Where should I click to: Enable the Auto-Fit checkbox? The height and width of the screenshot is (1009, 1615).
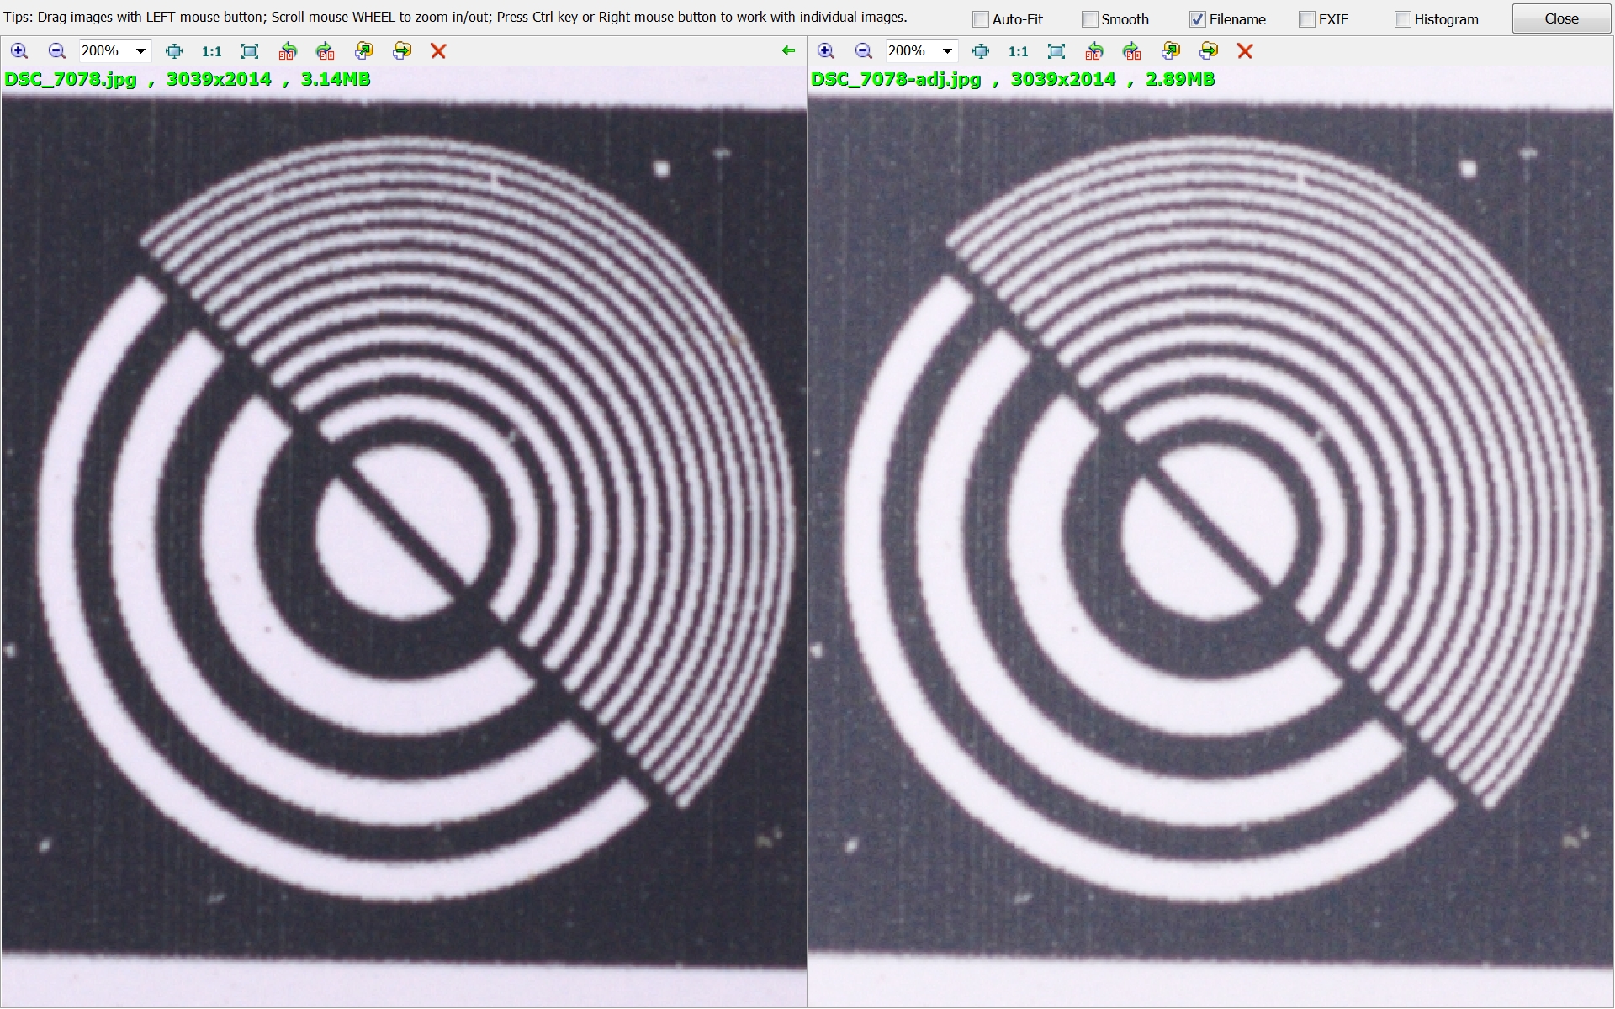click(x=981, y=19)
